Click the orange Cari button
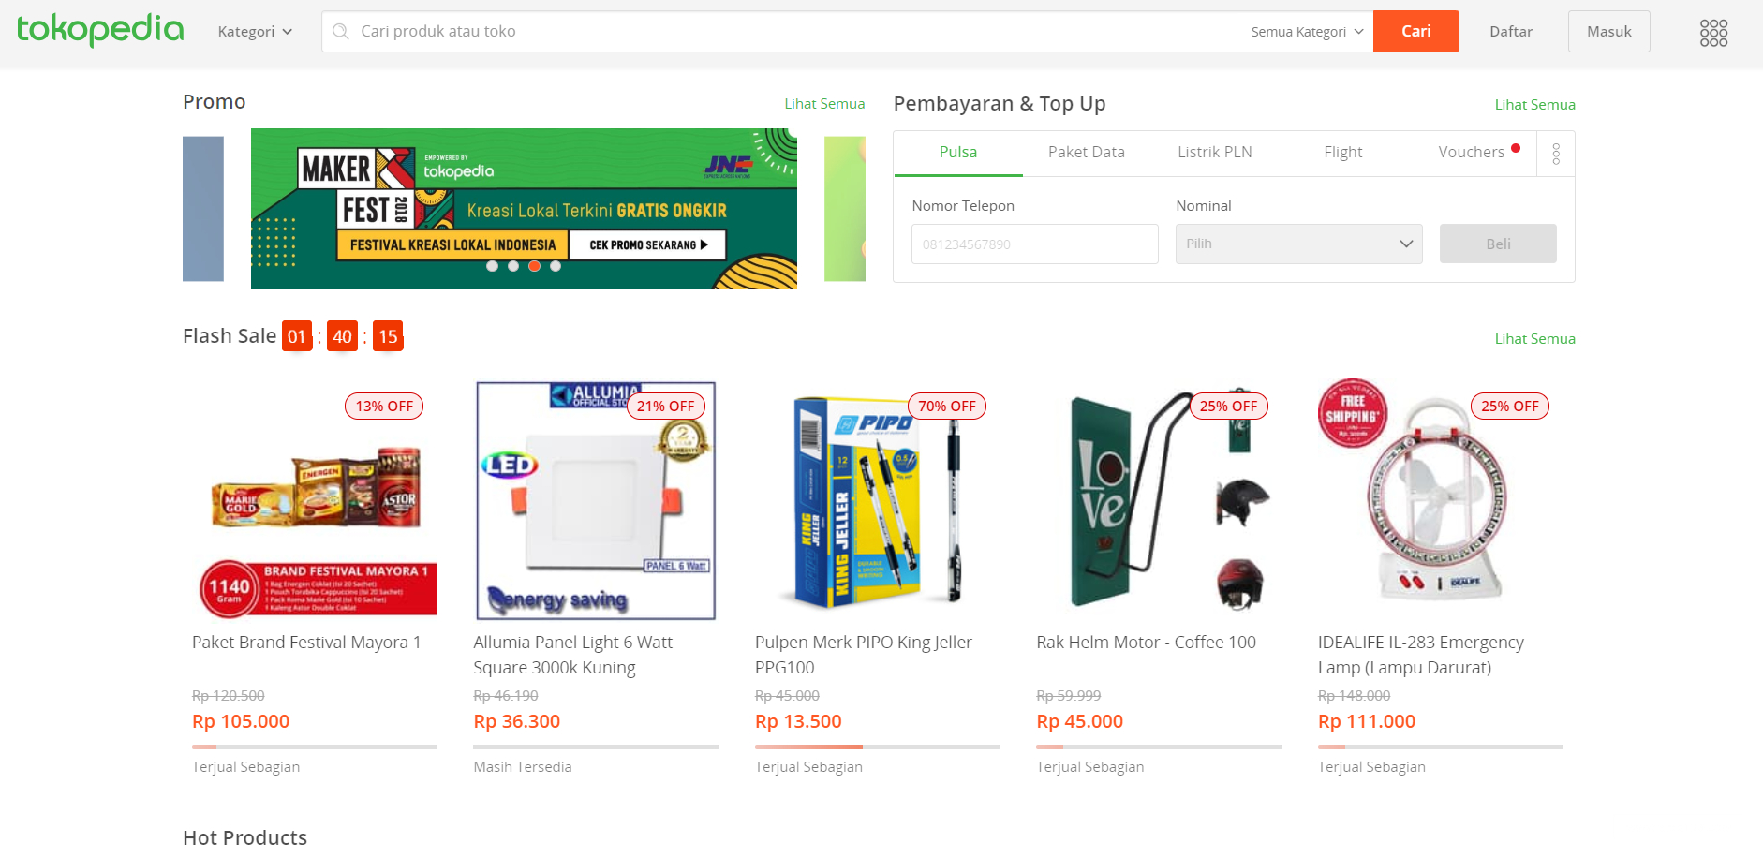The height and width of the screenshot is (858, 1763). click(1415, 31)
